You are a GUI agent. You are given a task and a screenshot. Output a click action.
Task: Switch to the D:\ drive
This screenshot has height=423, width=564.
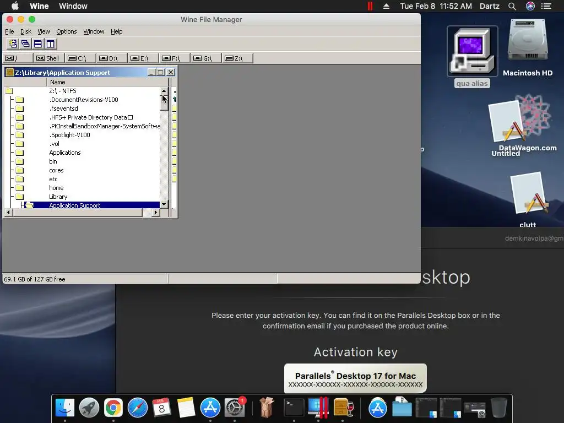[x=111, y=58]
